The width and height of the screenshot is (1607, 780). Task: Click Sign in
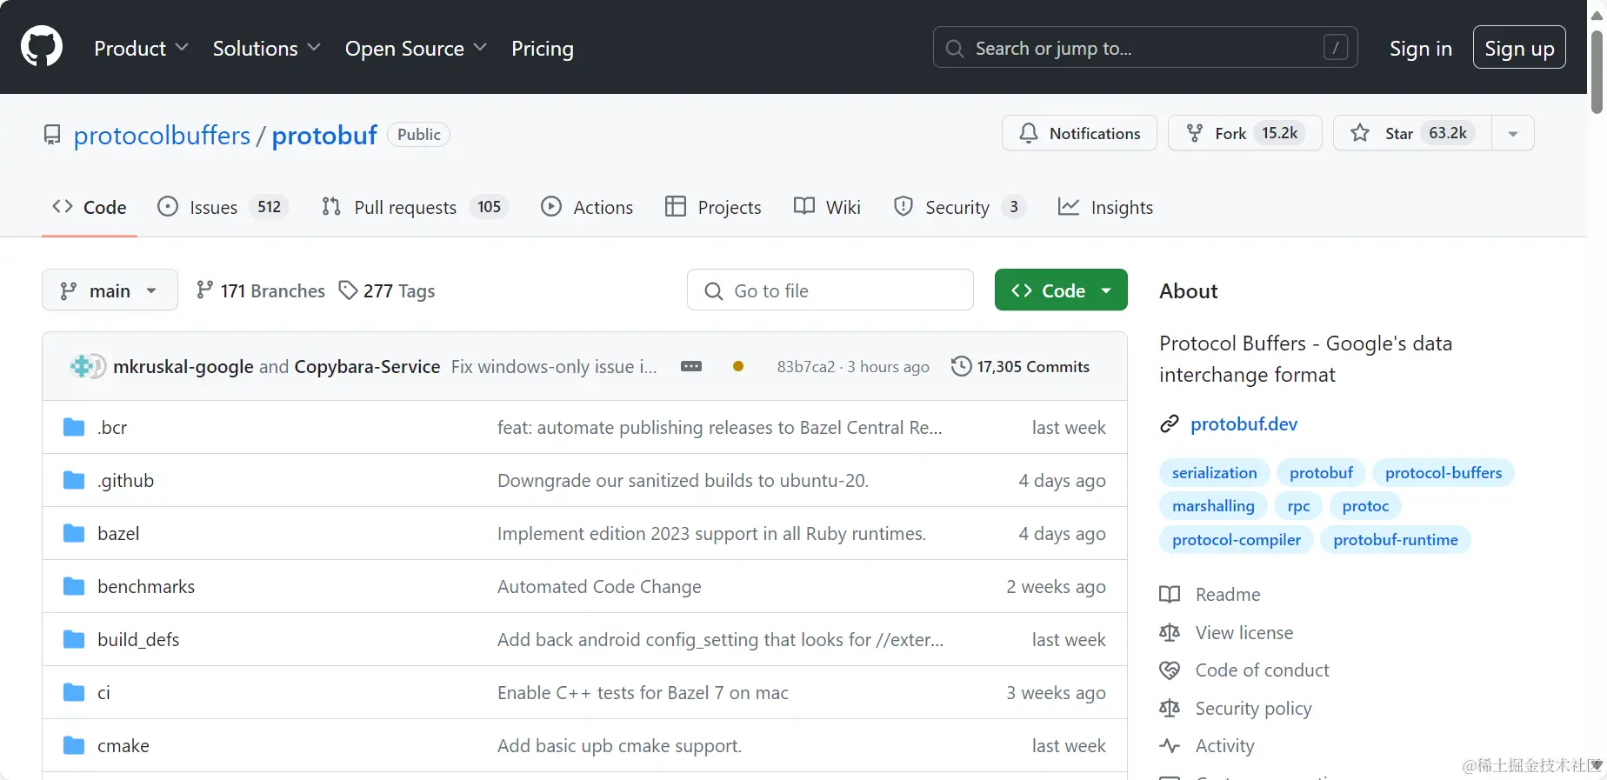pos(1421,48)
